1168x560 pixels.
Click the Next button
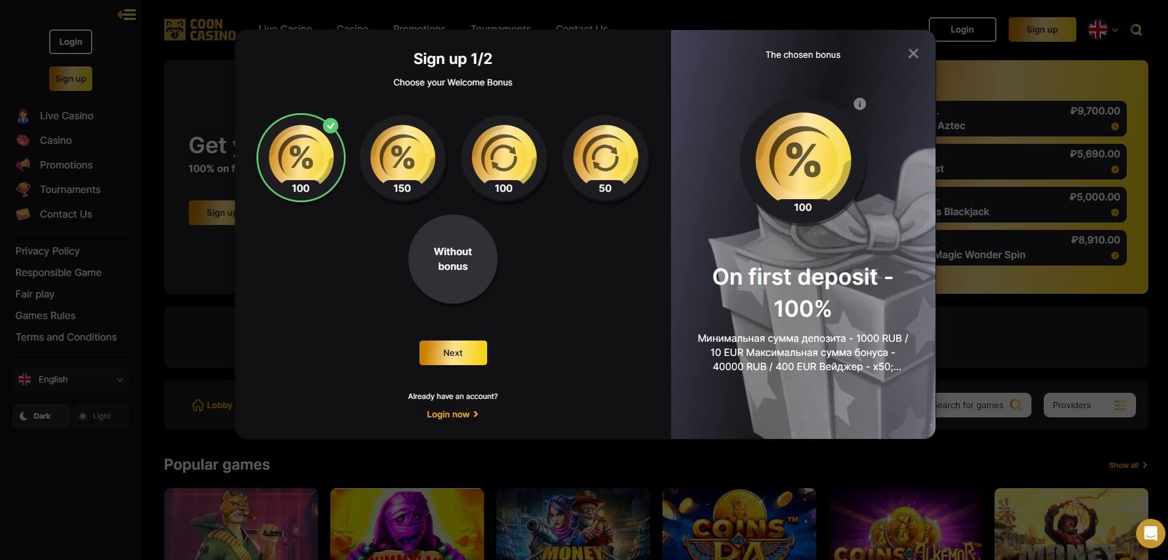[x=453, y=353]
